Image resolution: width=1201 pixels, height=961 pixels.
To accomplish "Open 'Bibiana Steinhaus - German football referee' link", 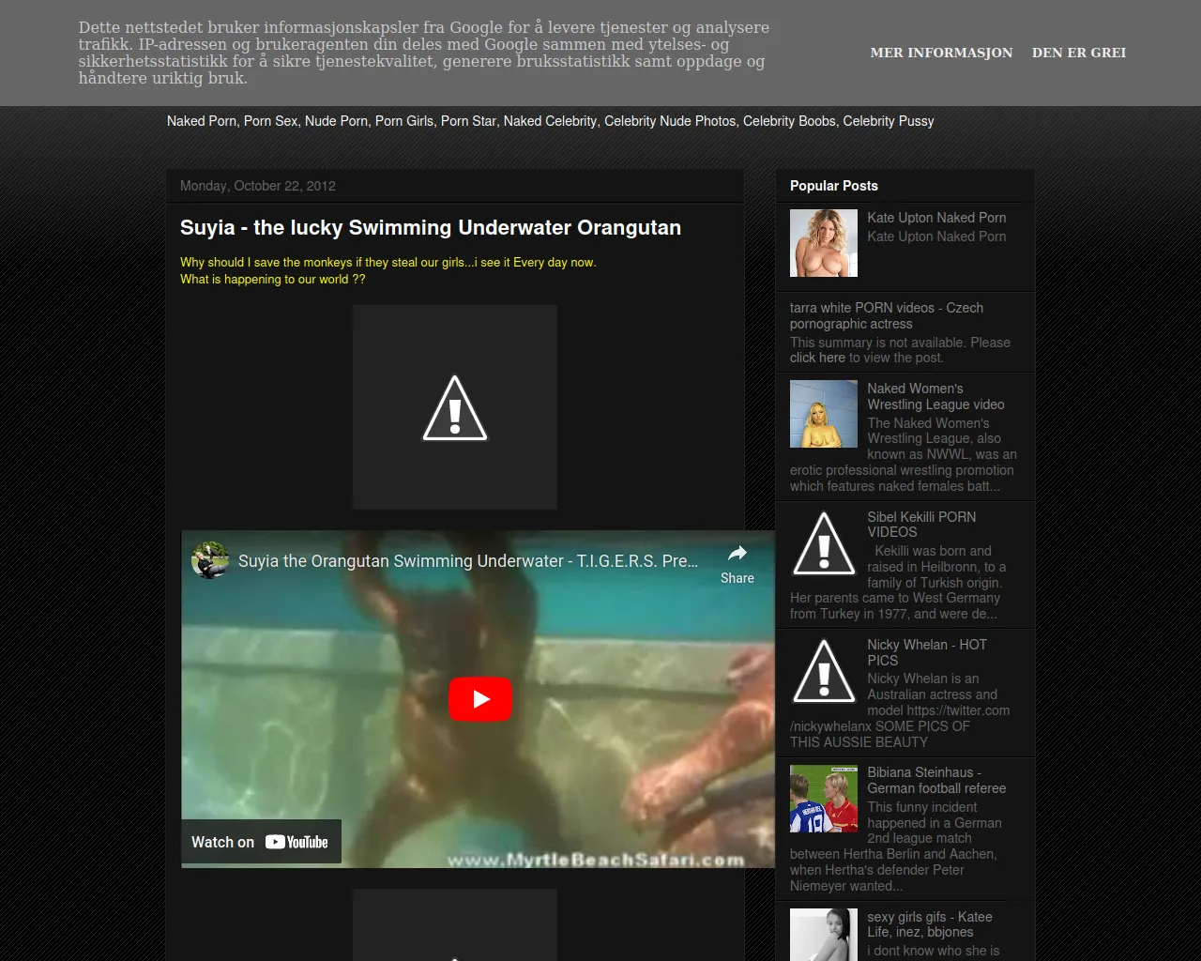I will click(936, 780).
